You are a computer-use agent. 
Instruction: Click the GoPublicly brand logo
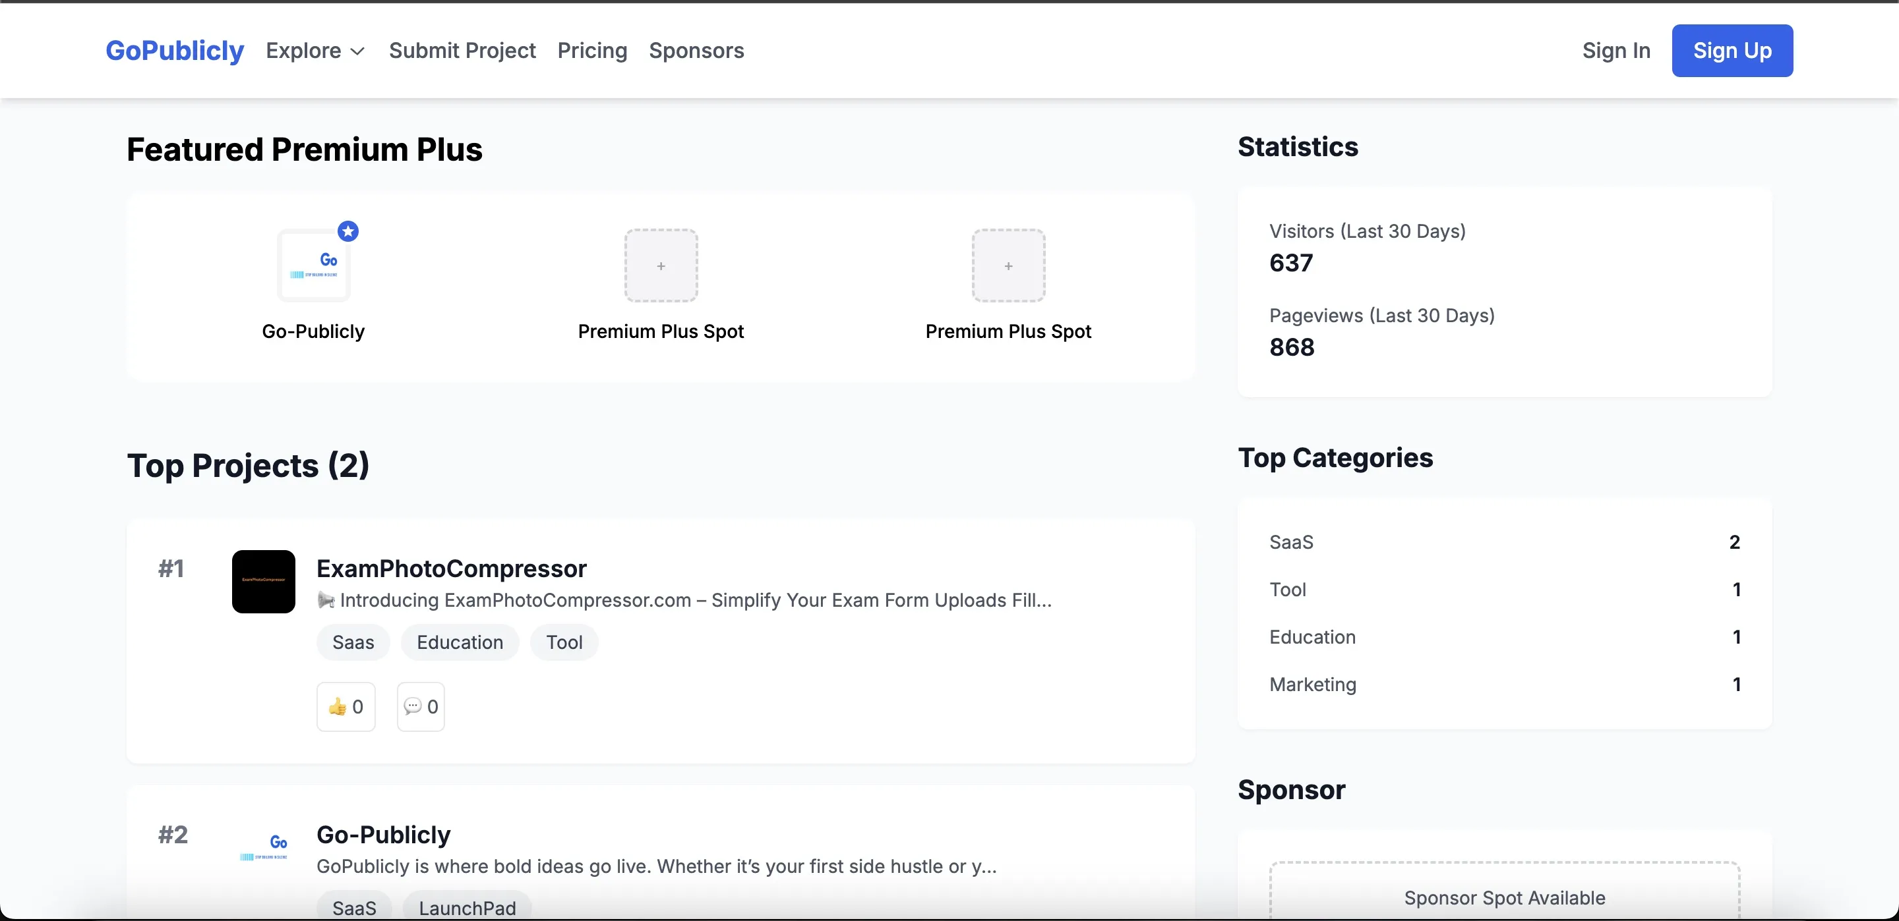[175, 50]
